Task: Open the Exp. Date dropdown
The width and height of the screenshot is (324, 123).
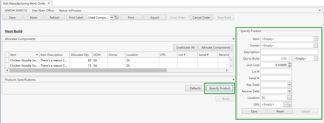Action: click(289, 85)
